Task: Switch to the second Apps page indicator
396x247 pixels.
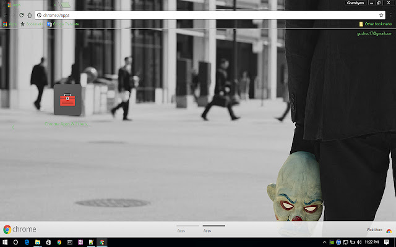Action: 213,228
